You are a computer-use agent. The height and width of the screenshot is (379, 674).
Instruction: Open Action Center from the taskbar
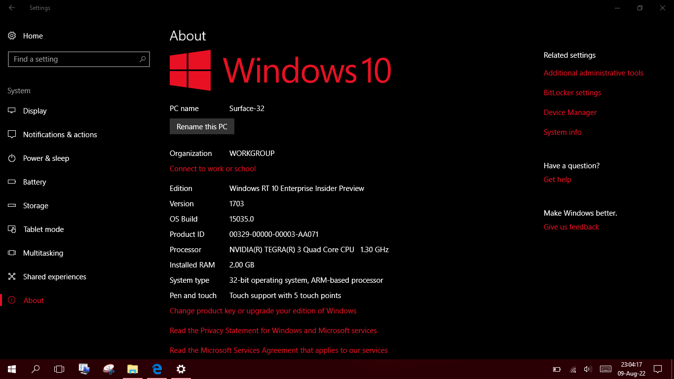pos(658,369)
